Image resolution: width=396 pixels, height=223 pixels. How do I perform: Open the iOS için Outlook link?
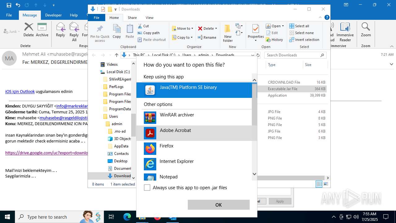[20, 91]
